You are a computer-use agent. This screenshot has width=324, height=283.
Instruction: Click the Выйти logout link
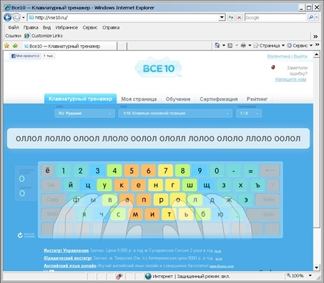pos(300,56)
